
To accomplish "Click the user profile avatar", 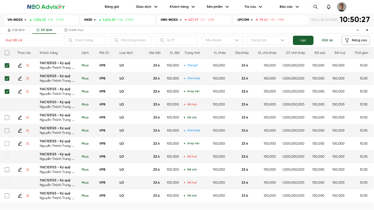I will 342,7.
